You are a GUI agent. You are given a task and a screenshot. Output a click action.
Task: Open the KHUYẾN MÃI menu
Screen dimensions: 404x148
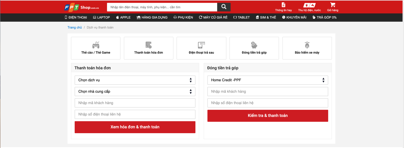[x=294, y=17]
